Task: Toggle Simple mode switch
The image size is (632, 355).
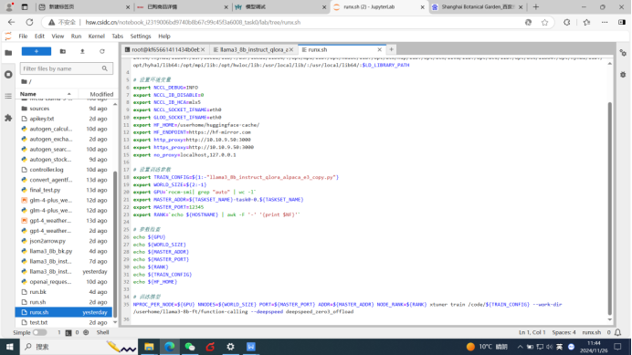Action: 39,332
